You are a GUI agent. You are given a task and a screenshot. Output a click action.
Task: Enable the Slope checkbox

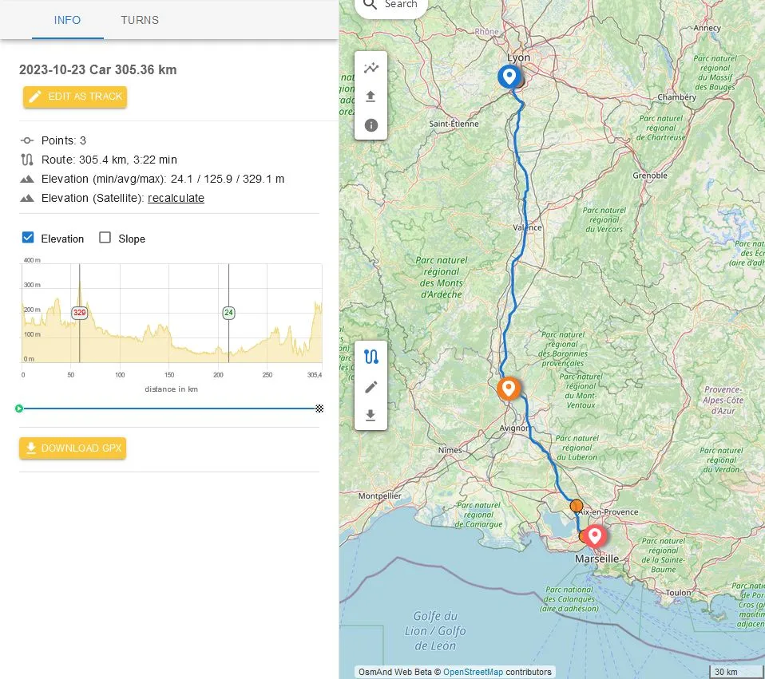[x=105, y=238]
